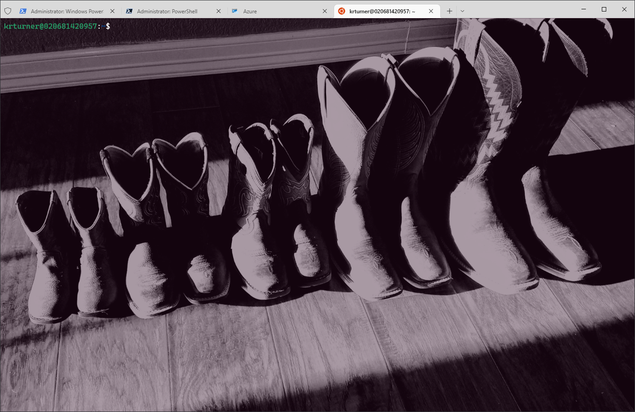635x412 pixels.
Task: Select the krturner@020681420957 tab
Action: (382, 11)
